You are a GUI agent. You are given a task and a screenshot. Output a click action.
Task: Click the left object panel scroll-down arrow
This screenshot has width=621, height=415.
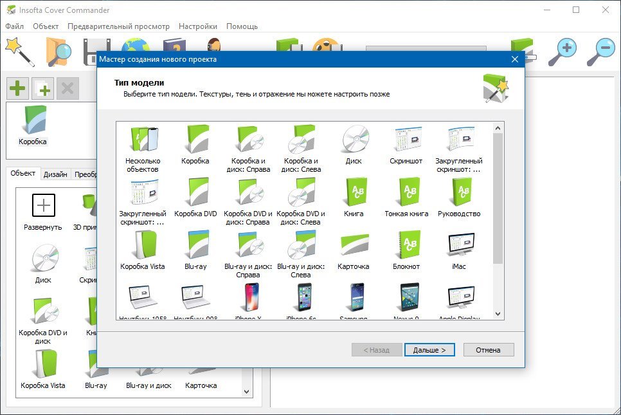pos(246,392)
